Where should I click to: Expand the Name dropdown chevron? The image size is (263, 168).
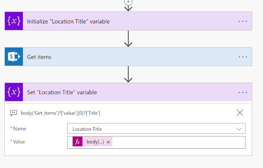click(239, 129)
